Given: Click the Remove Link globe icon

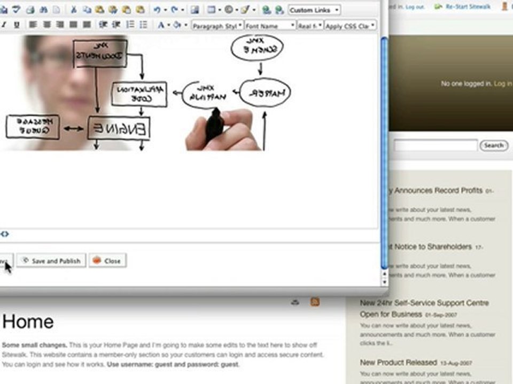Looking at the screenshot, I should pos(279,10).
